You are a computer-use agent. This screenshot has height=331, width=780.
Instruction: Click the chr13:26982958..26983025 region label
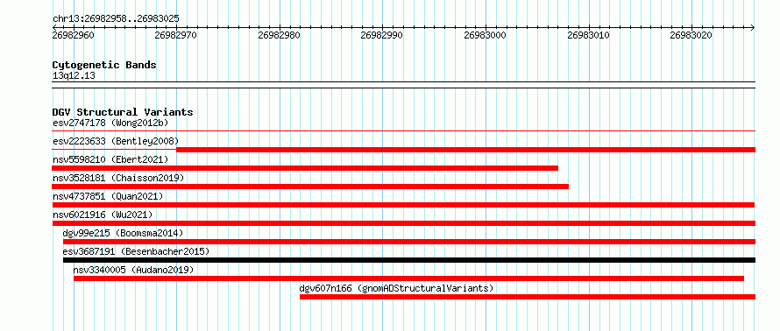tap(116, 19)
